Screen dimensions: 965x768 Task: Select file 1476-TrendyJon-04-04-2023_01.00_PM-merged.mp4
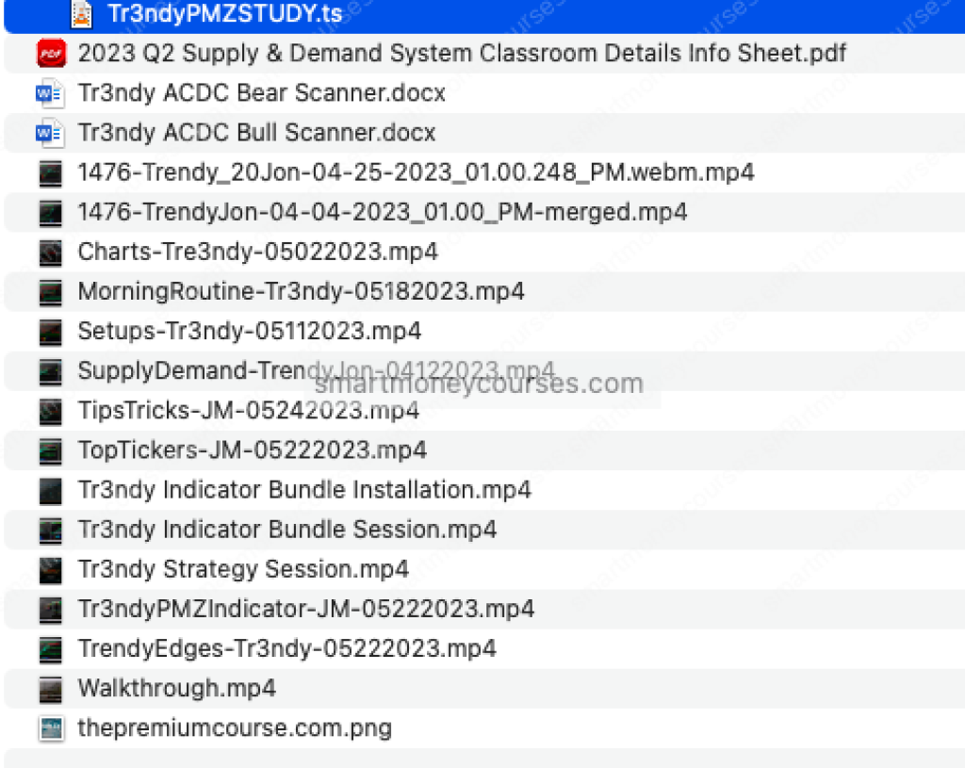pos(383,212)
